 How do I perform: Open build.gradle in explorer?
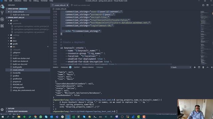(28, 67)
